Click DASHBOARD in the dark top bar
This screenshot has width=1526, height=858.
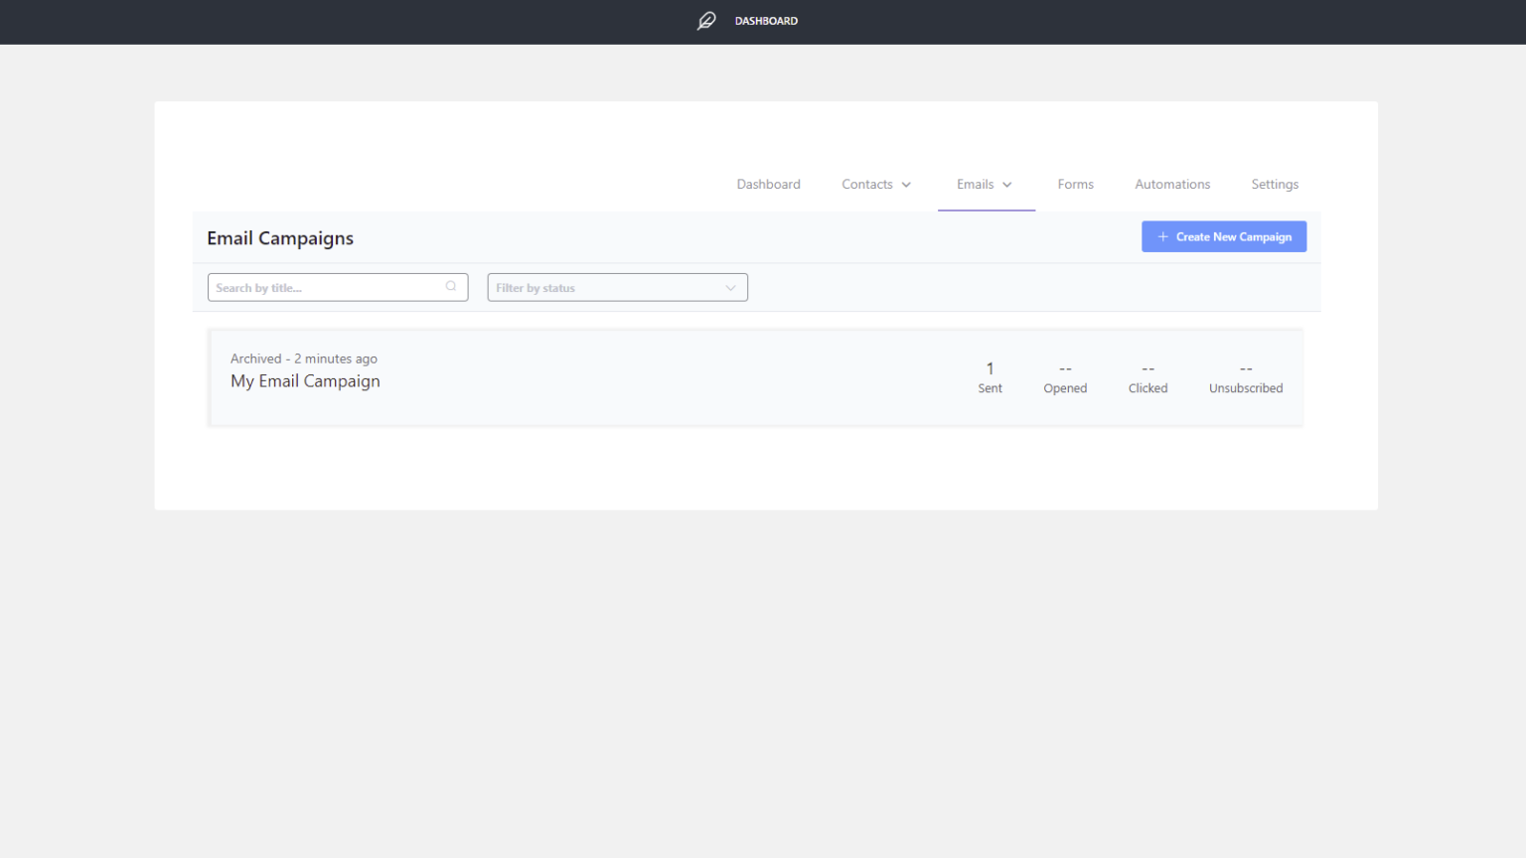pos(765,21)
